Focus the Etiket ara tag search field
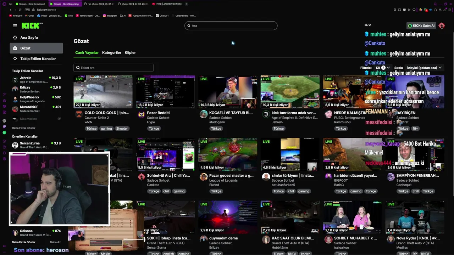This screenshot has width=454, height=255. tap(113, 68)
